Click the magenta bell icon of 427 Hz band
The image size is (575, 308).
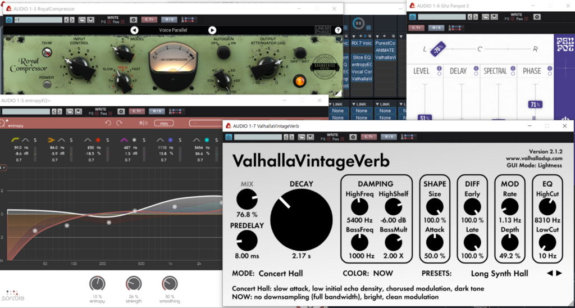point(124,140)
